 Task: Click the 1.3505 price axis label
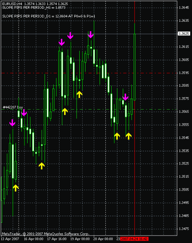184,189
